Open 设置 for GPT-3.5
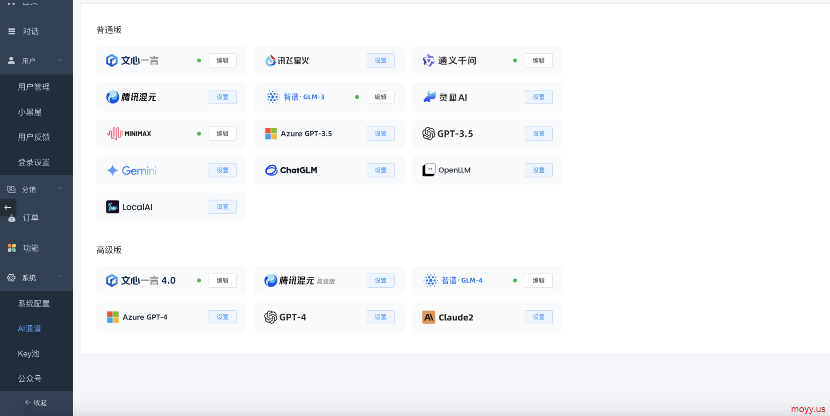830x416 pixels. [538, 134]
